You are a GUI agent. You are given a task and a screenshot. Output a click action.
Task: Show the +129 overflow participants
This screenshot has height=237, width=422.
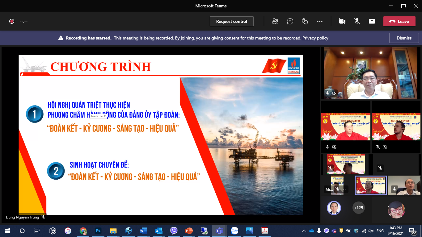point(358,208)
